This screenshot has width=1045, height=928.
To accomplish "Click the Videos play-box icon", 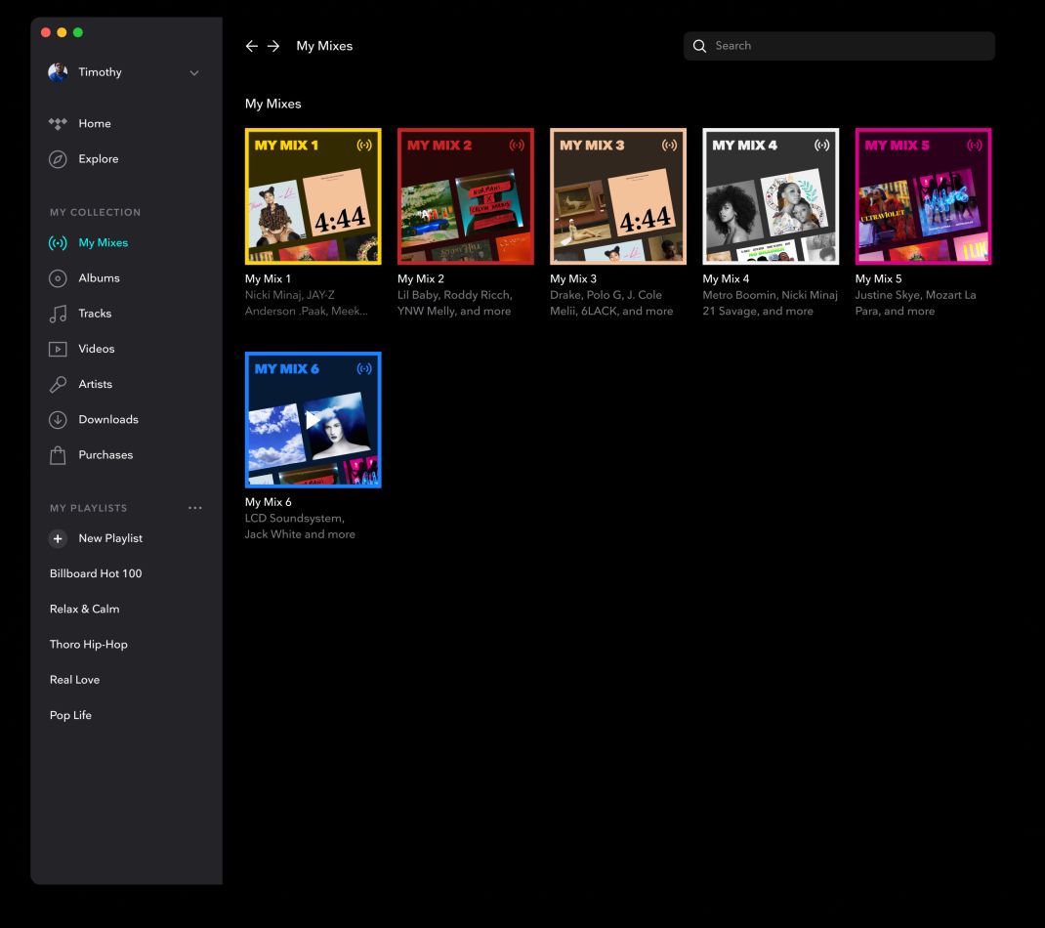I will (58, 349).
